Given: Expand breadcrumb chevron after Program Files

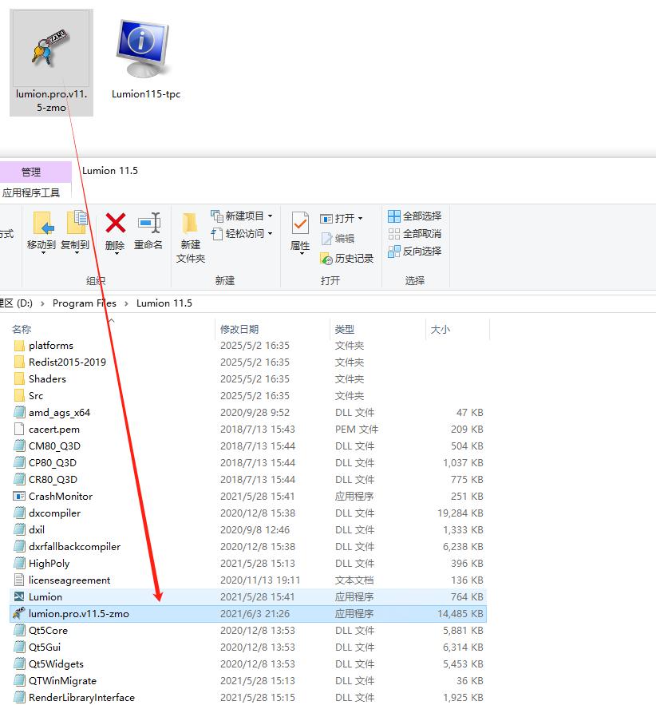Looking at the screenshot, I should 126,304.
